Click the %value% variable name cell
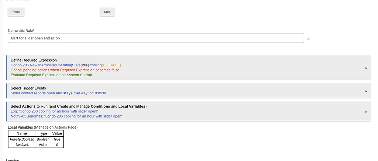The height and width of the screenshot is (161, 378). click(22, 145)
